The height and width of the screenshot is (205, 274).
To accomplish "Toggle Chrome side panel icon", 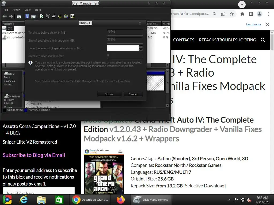I will click(251, 14).
